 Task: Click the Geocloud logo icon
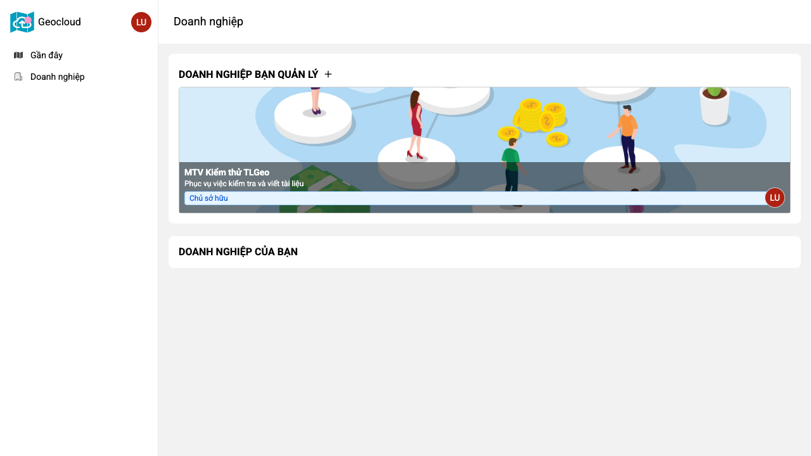(22, 22)
